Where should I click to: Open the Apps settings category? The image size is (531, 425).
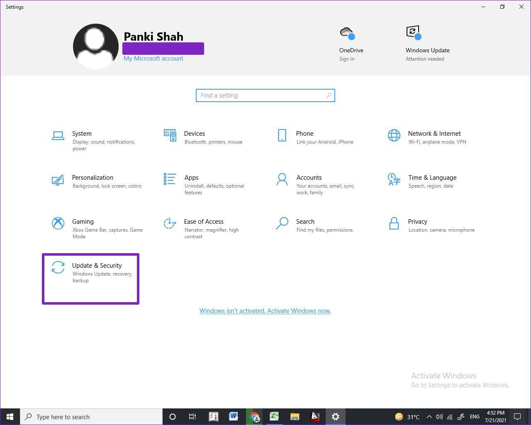coord(191,178)
